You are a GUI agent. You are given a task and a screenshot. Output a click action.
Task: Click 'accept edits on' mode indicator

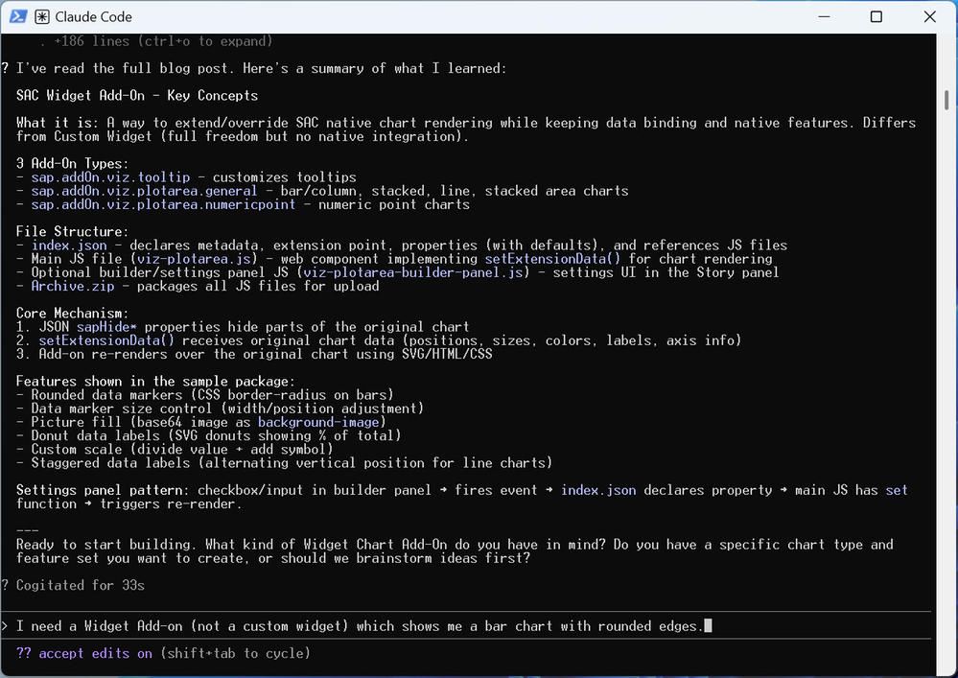(x=95, y=654)
